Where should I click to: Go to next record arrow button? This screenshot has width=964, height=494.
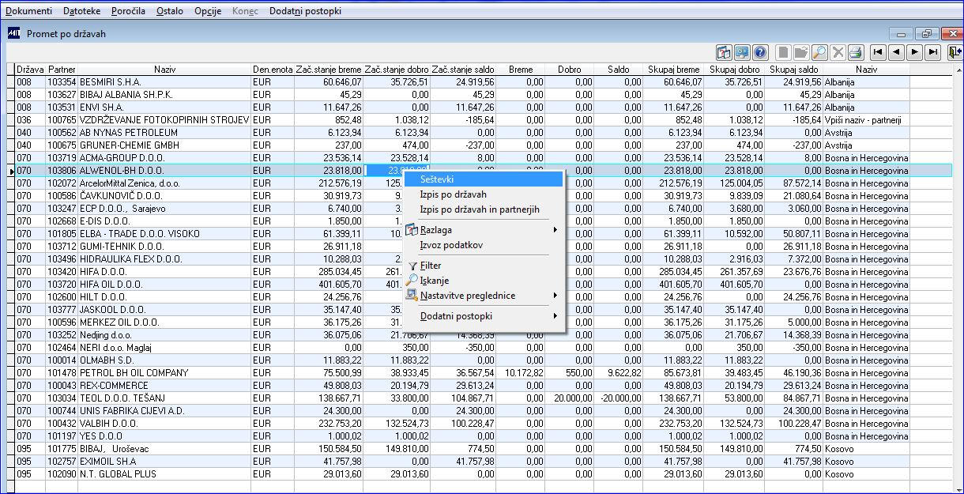(x=914, y=52)
